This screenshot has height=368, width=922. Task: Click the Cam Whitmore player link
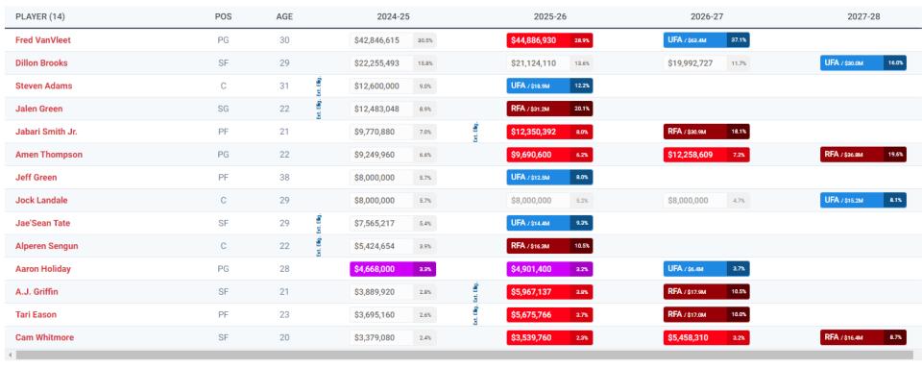45,337
